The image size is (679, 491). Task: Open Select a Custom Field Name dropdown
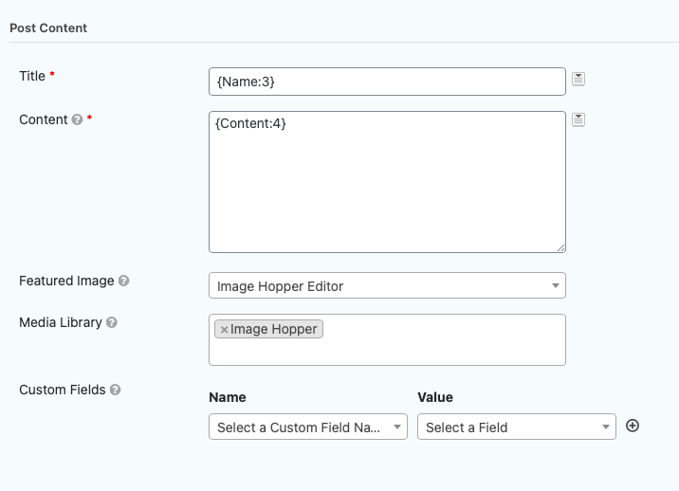click(307, 427)
